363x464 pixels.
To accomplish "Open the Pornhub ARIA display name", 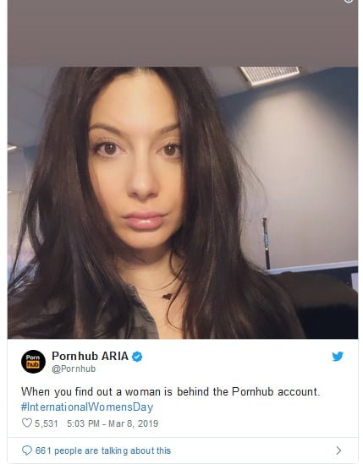I will [x=90, y=356].
